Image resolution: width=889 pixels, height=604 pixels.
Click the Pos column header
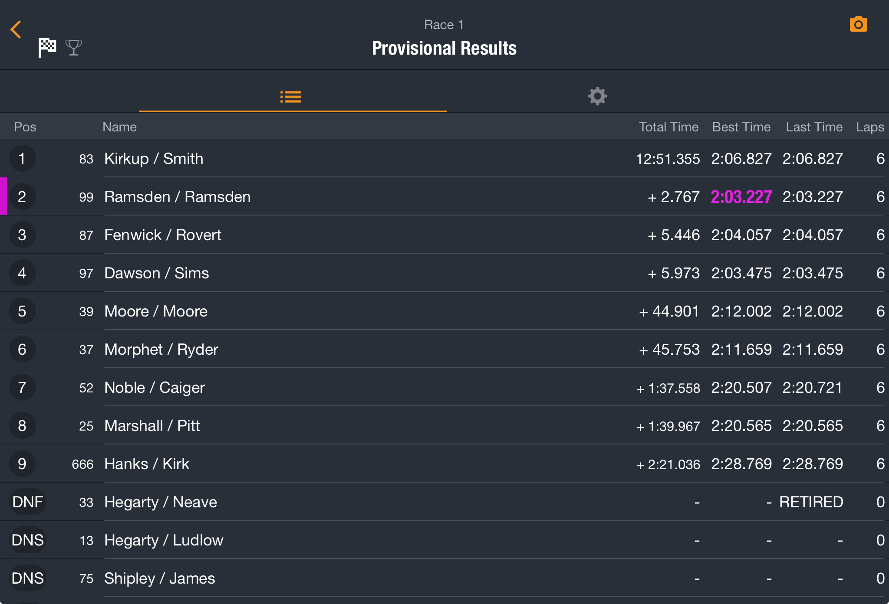pyautogui.click(x=25, y=127)
